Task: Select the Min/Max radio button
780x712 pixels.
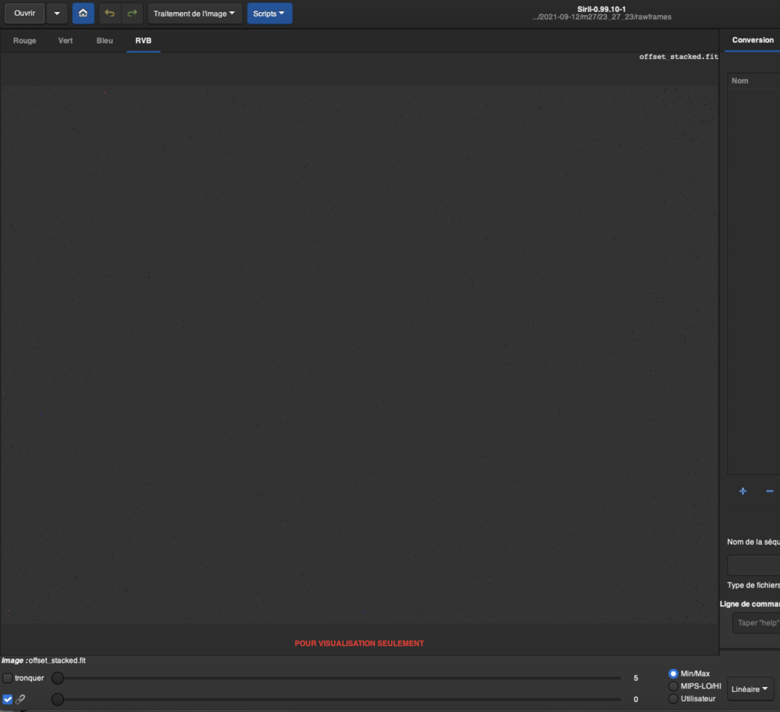Action: pos(673,674)
